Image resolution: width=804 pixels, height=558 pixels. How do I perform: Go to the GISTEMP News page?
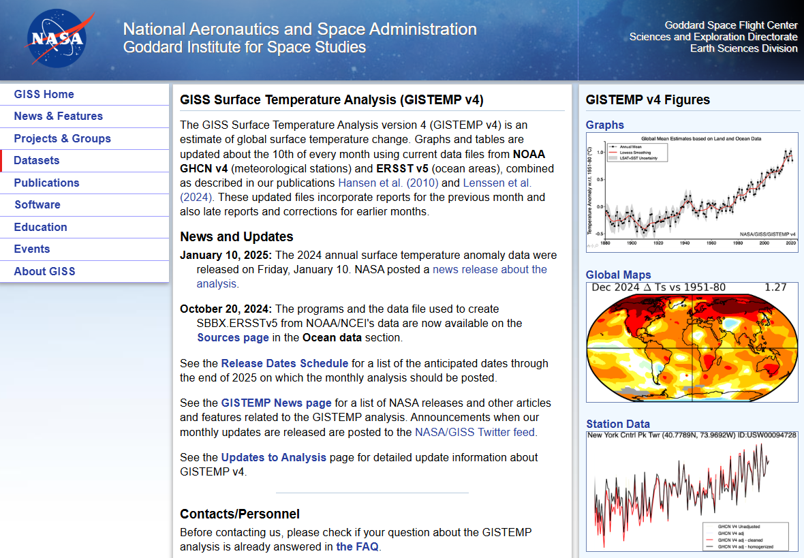277,403
